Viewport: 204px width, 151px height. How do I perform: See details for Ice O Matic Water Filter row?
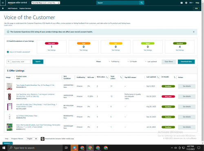[x=187, y=117]
